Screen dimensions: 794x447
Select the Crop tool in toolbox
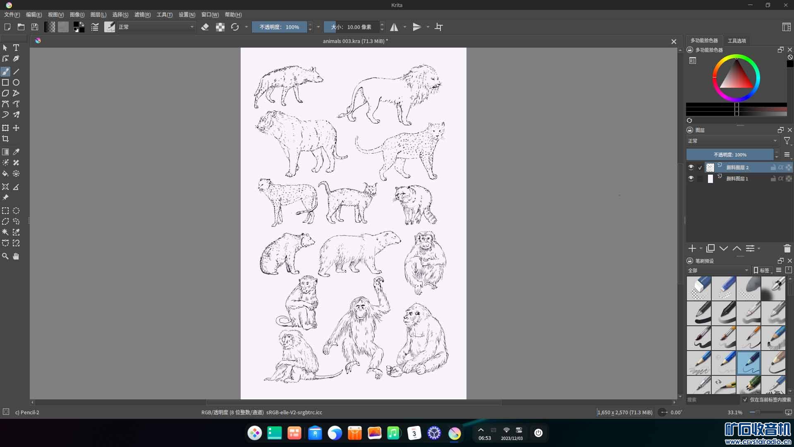(x=5, y=139)
